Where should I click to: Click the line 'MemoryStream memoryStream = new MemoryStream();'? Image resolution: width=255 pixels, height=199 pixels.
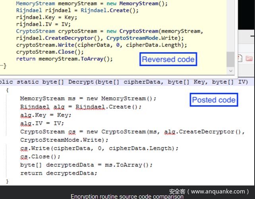coord(92,4)
